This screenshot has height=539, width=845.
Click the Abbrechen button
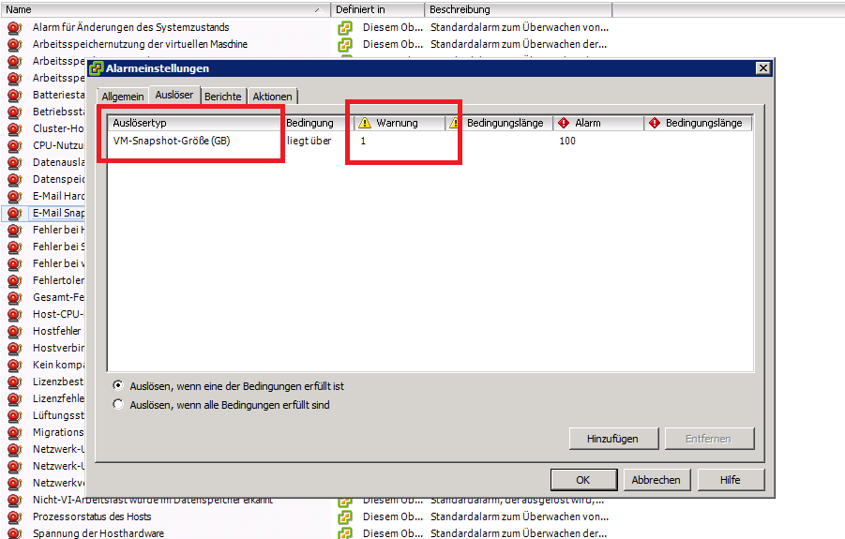click(x=656, y=479)
